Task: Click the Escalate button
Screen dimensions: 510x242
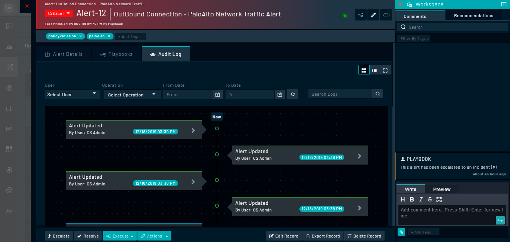Action: pyautogui.click(x=59, y=236)
